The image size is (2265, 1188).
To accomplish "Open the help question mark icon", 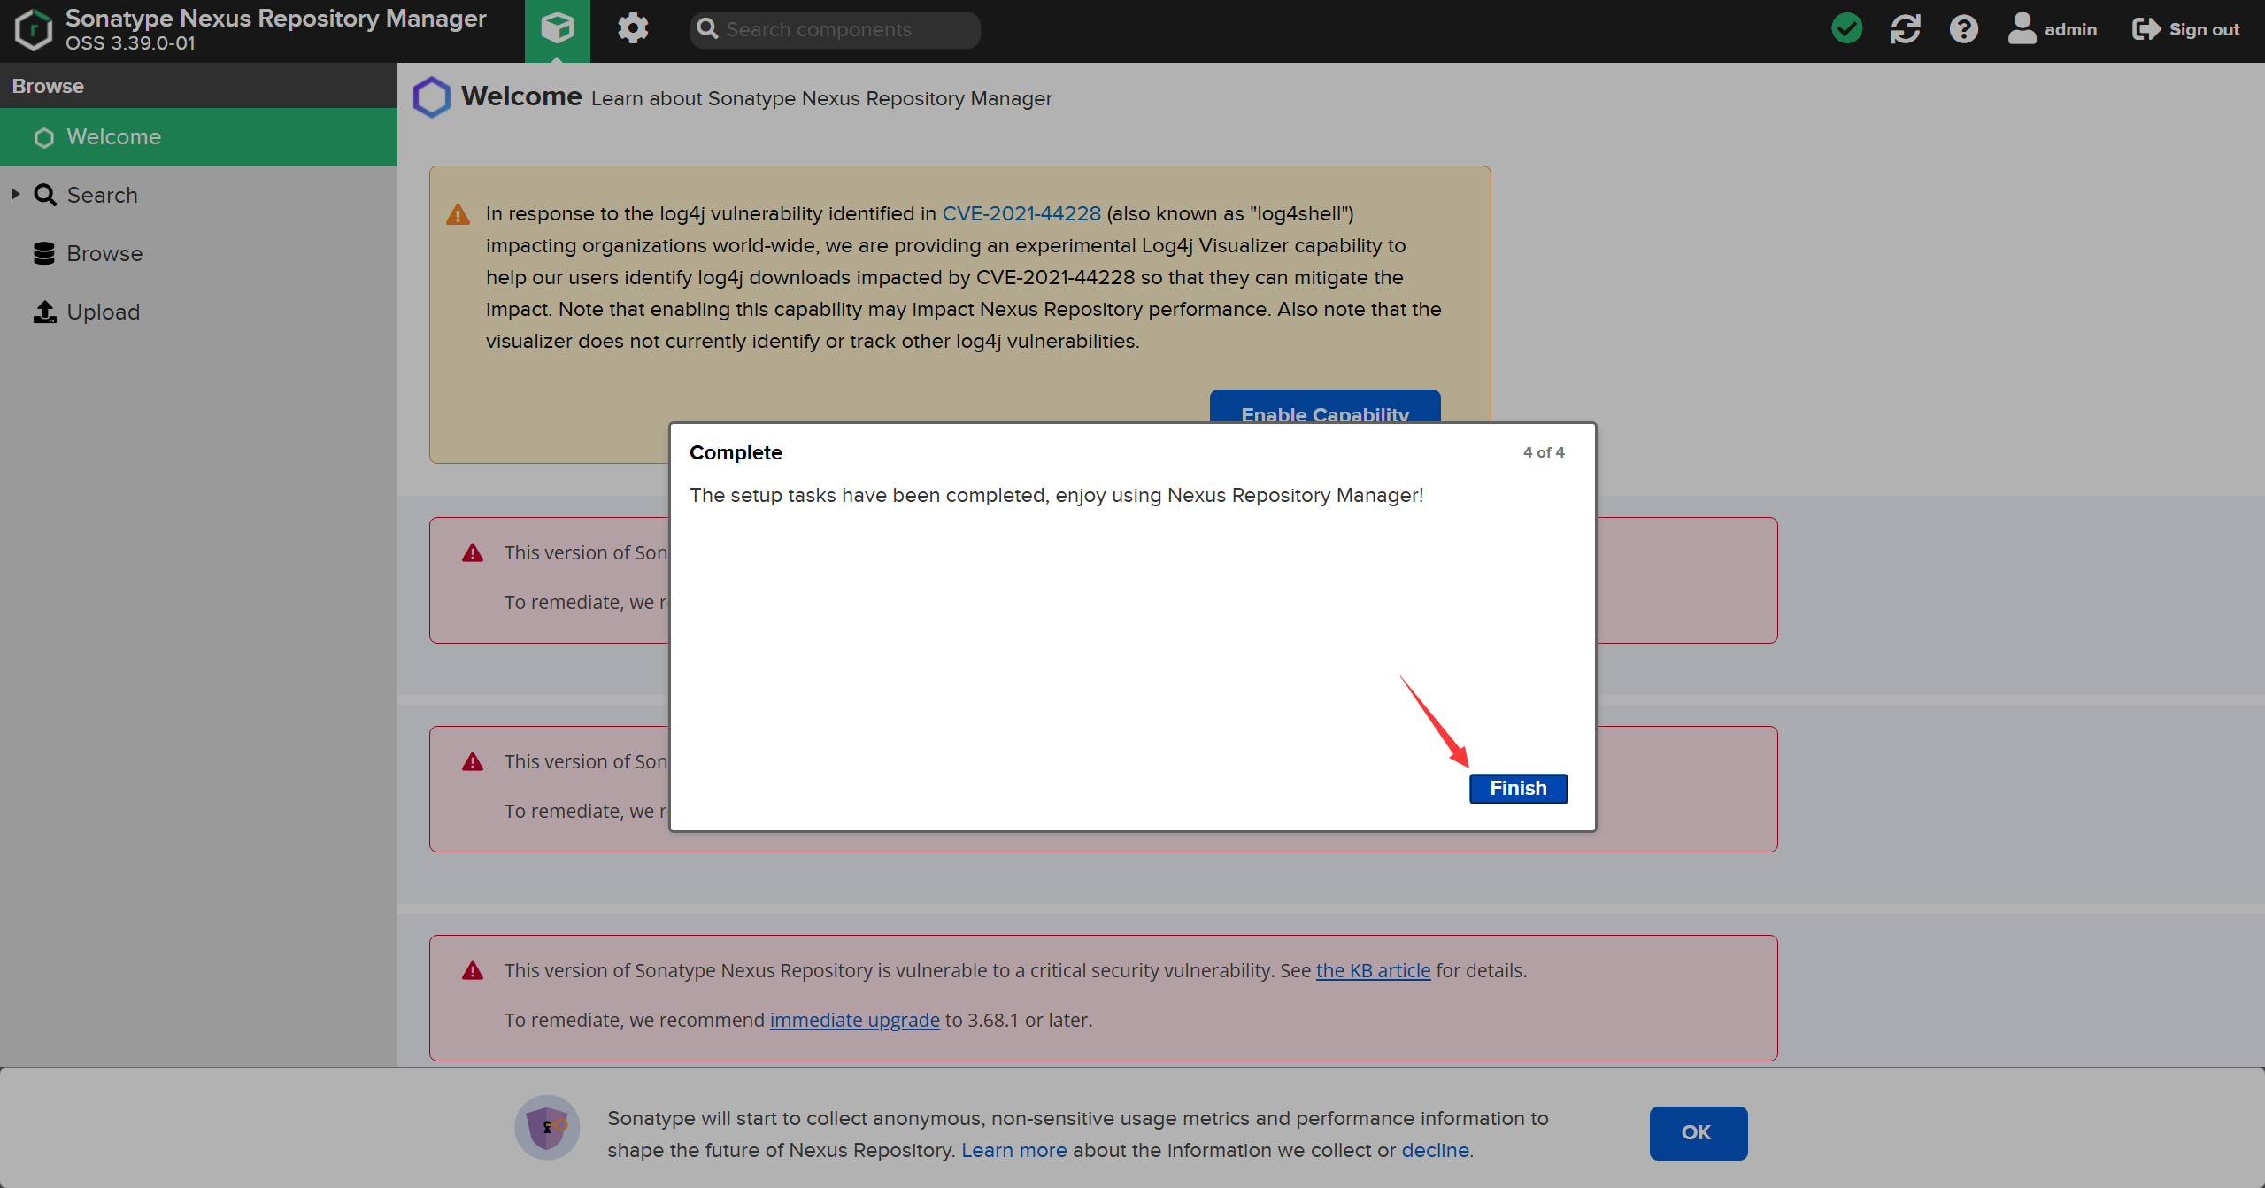I will [x=1963, y=29].
